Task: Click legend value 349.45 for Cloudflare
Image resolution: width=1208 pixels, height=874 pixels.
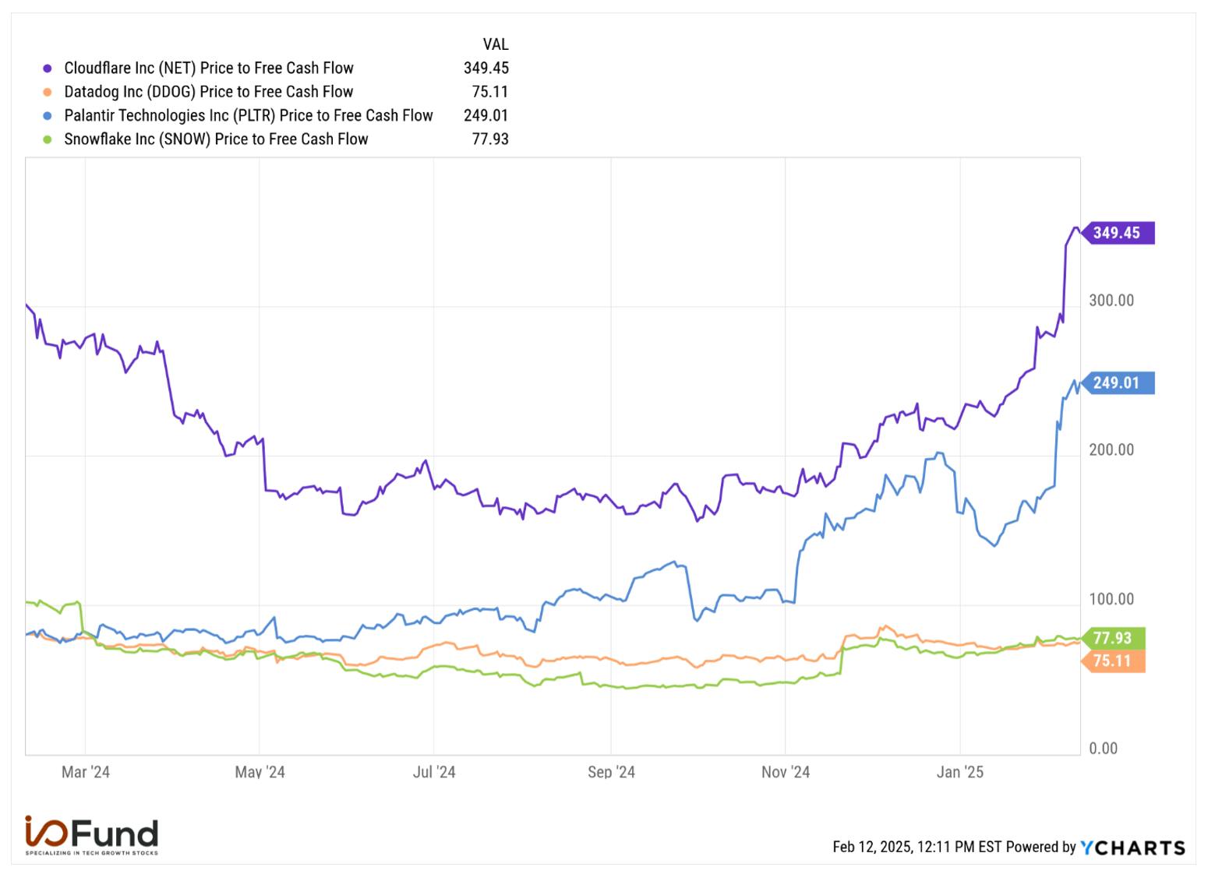Action: click(486, 69)
